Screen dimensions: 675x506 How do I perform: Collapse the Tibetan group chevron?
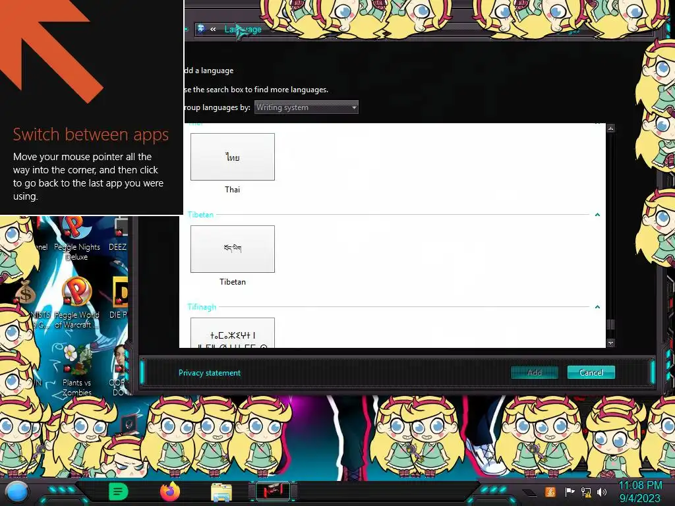[x=597, y=214]
